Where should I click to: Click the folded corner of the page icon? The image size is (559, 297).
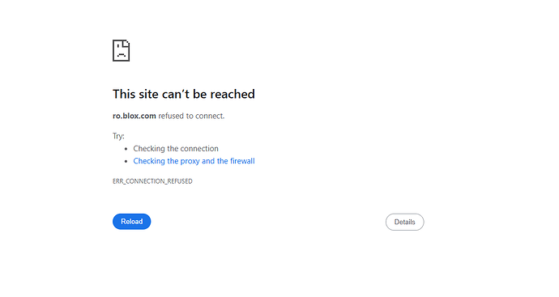pos(126,44)
